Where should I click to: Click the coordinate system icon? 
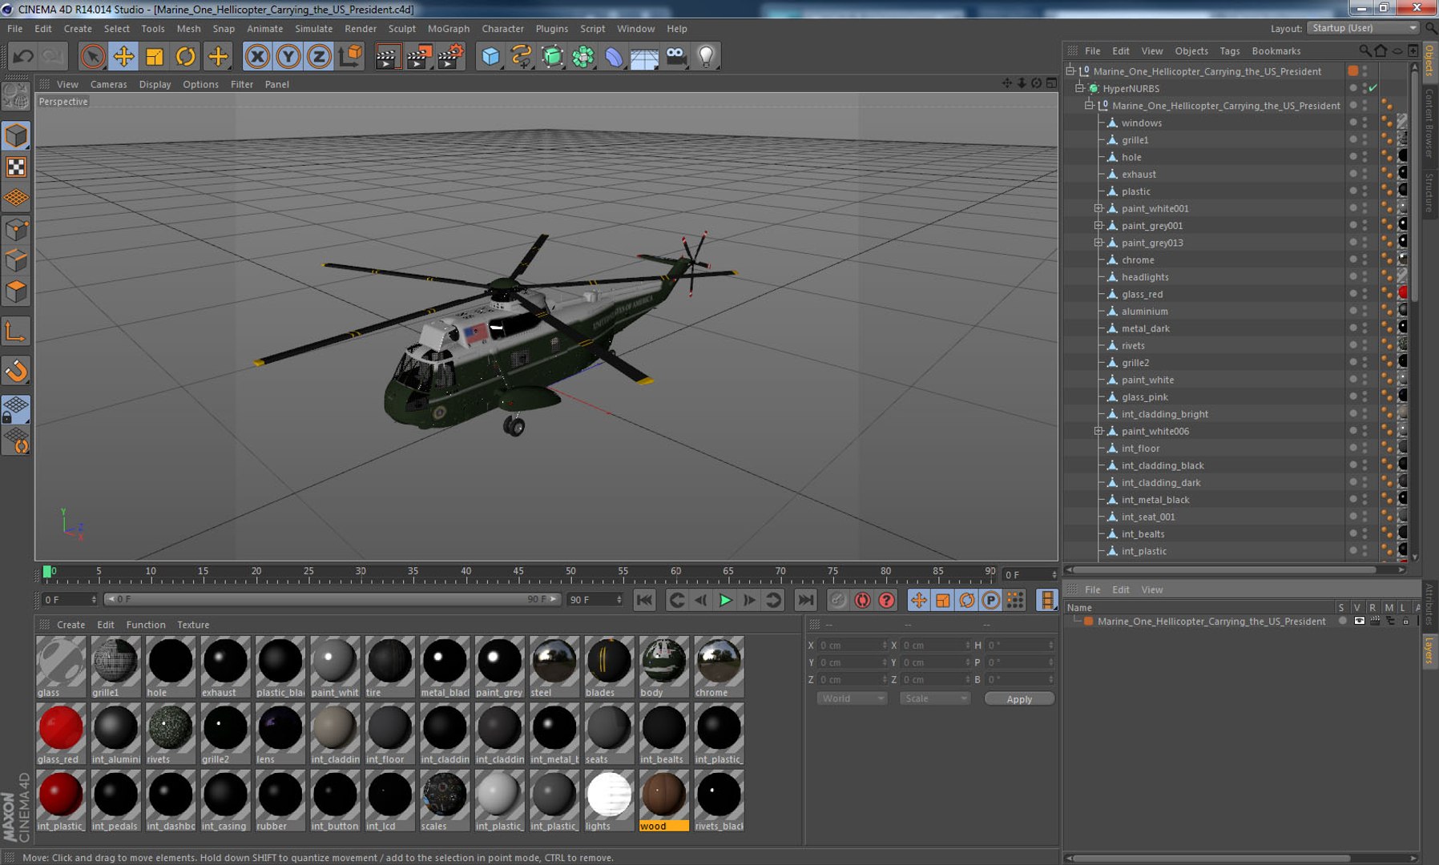(x=350, y=56)
